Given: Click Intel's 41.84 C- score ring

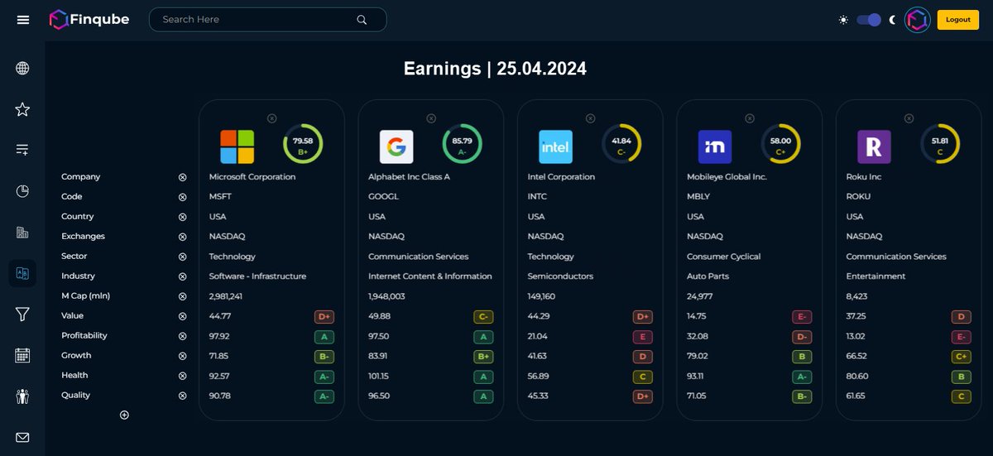Looking at the screenshot, I should coord(621,144).
